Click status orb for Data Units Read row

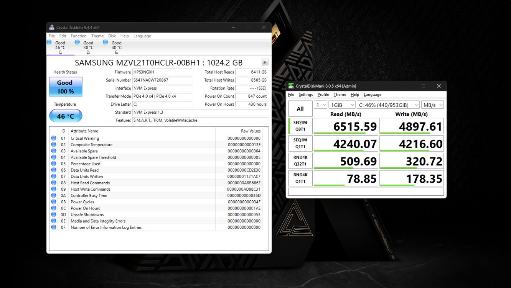click(54, 170)
